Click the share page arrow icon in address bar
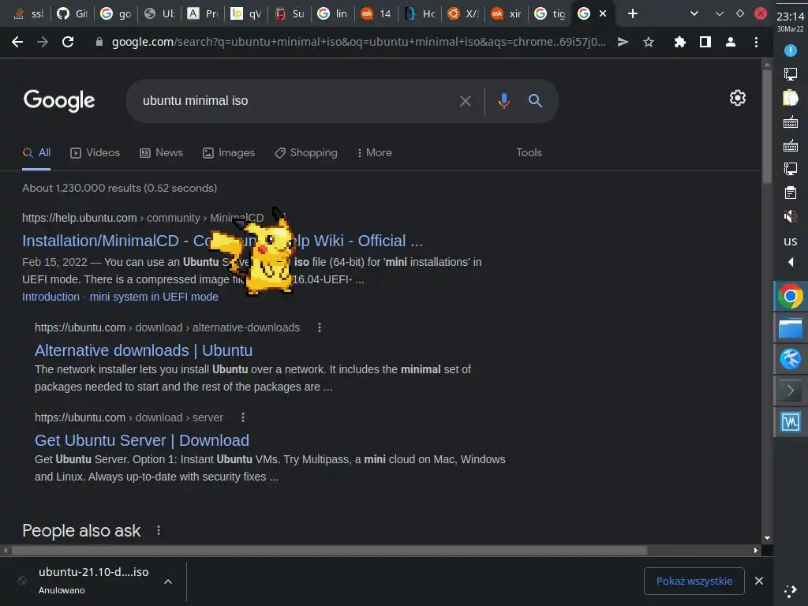Viewport: 808px width, 606px height. coord(623,43)
